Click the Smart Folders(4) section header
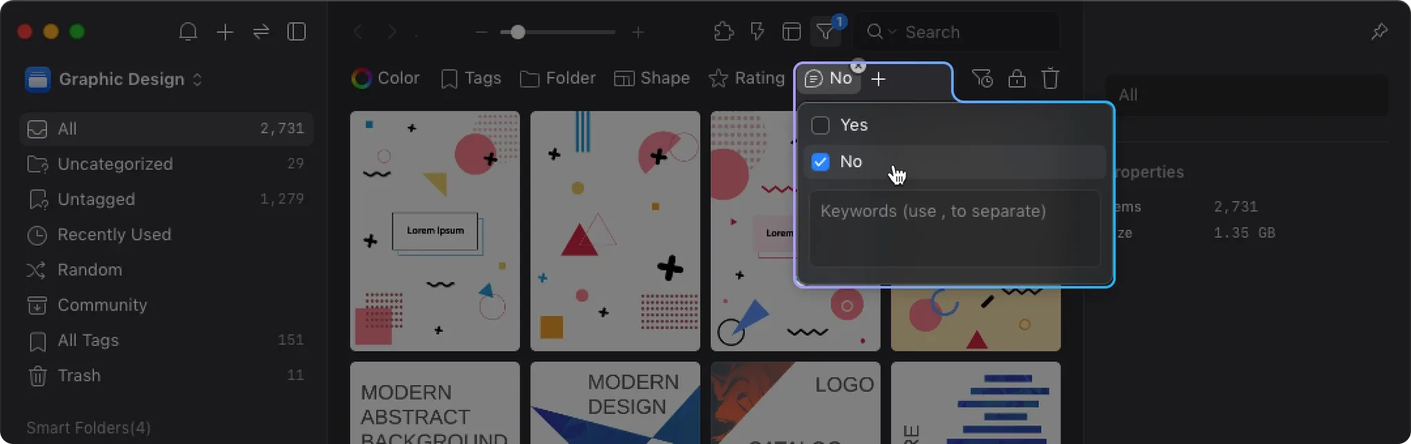 click(89, 428)
